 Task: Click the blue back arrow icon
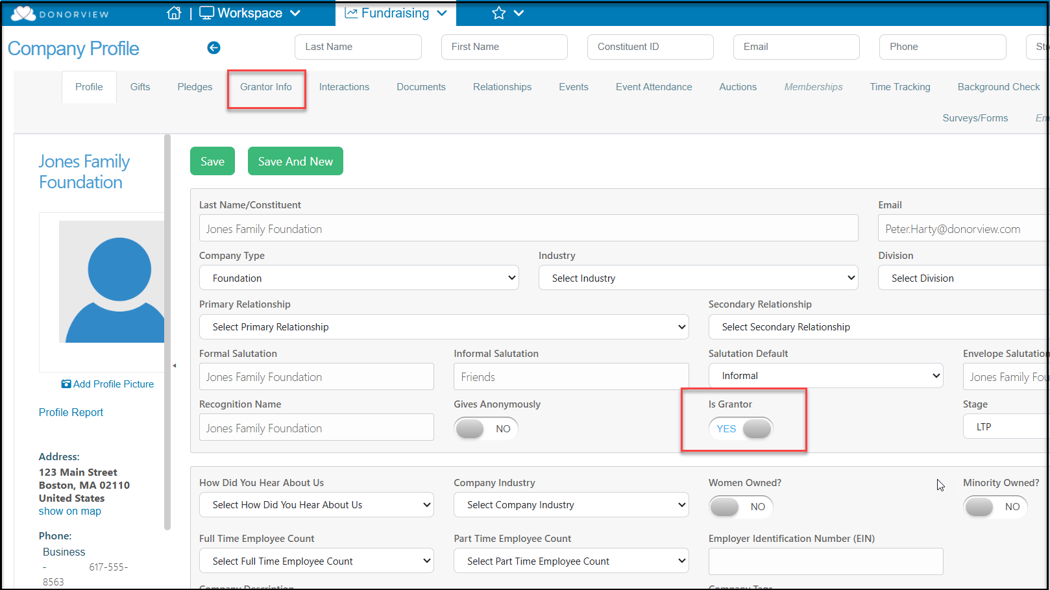pyautogui.click(x=214, y=47)
